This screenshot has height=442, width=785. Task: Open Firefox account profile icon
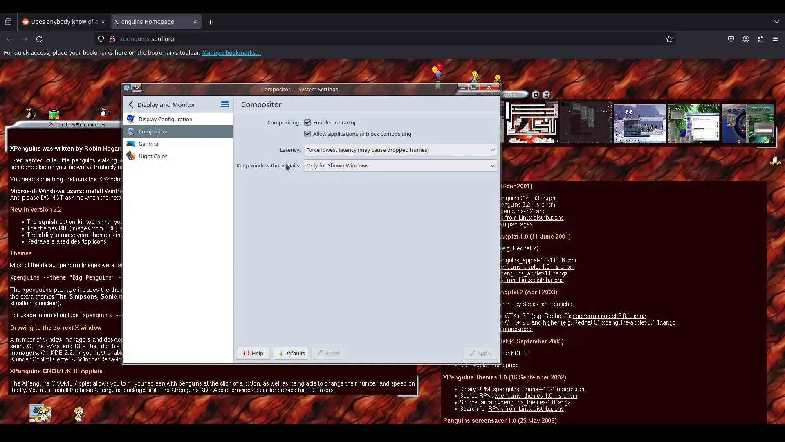(x=746, y=39)
